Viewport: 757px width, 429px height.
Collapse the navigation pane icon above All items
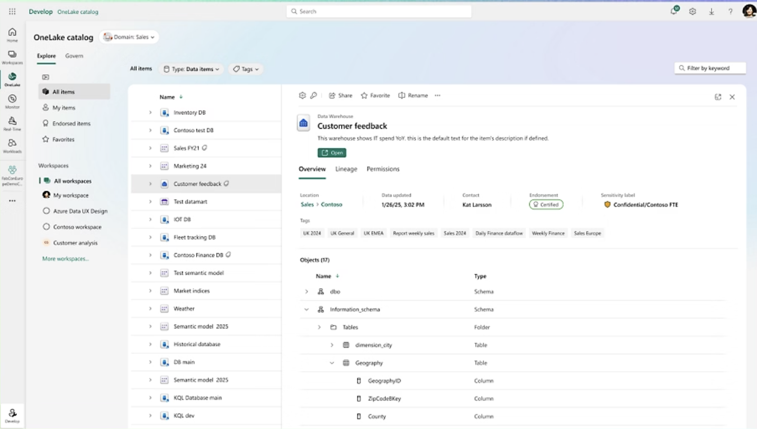click(x=46, y=77)
